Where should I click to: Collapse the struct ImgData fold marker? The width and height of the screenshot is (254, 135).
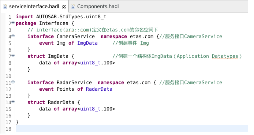pyautogui.click(x=13, y=56)
